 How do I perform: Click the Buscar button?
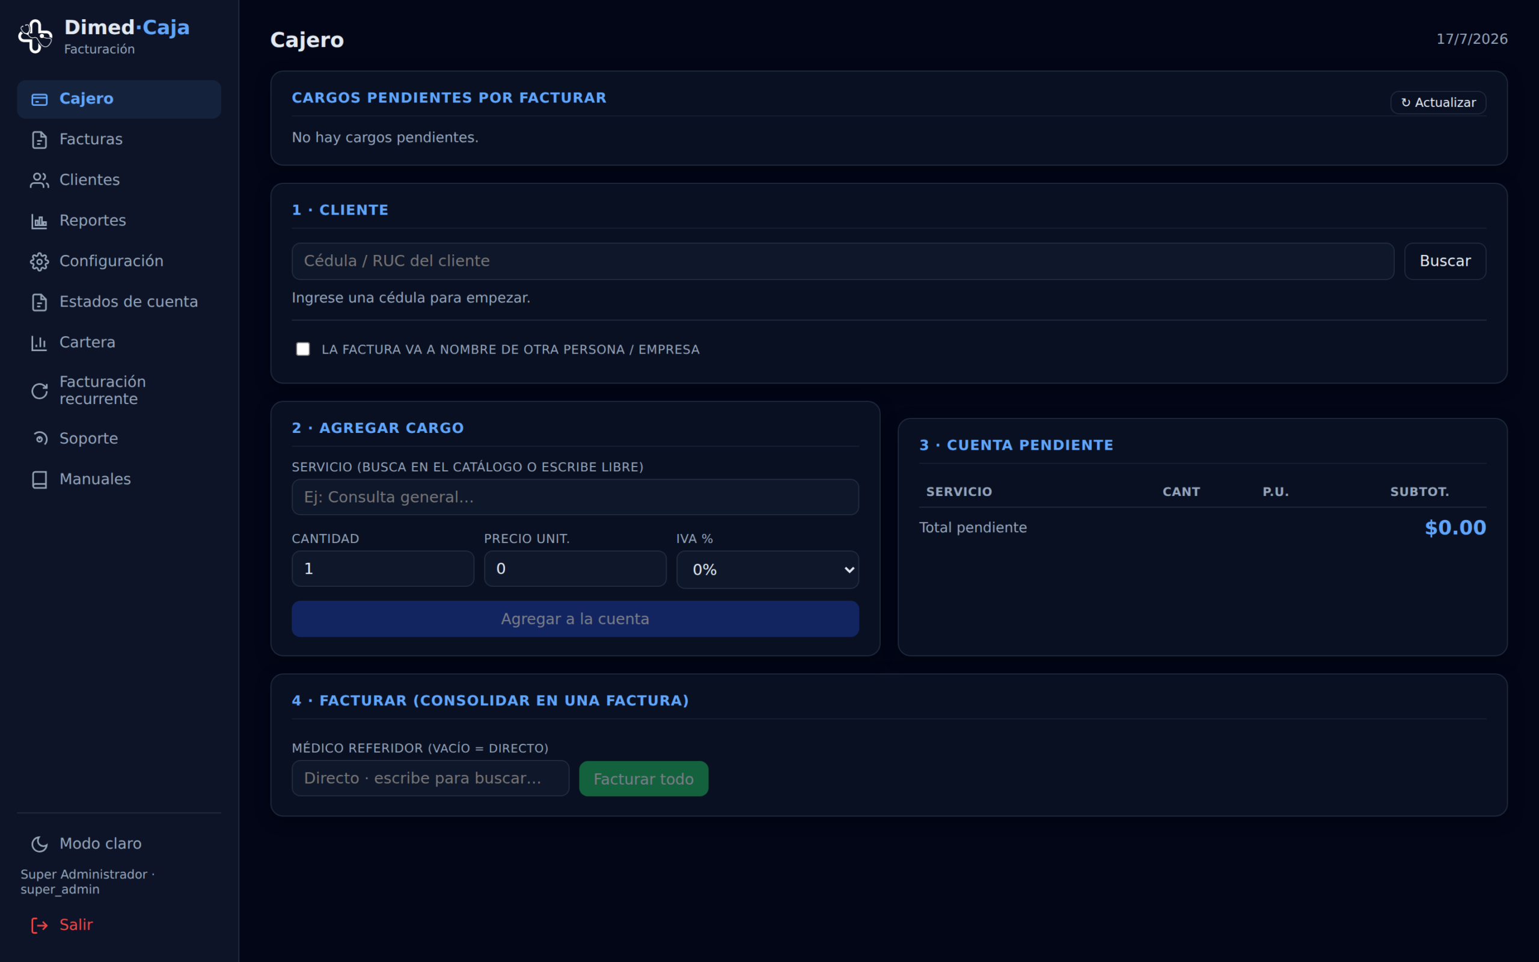(x=1445, y=261)
